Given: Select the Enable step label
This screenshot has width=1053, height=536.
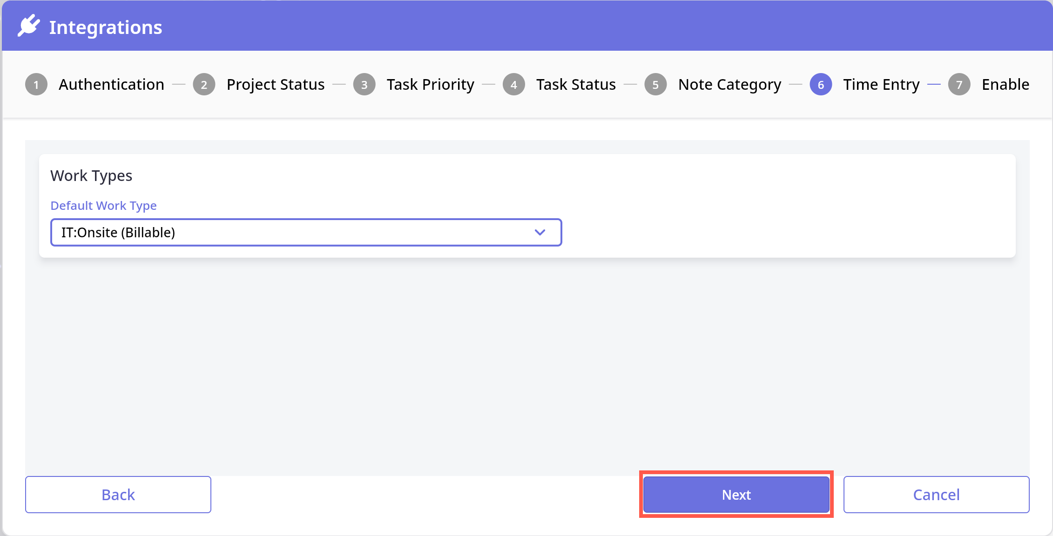Looking at the screenshot, I should coord(1006,85).
